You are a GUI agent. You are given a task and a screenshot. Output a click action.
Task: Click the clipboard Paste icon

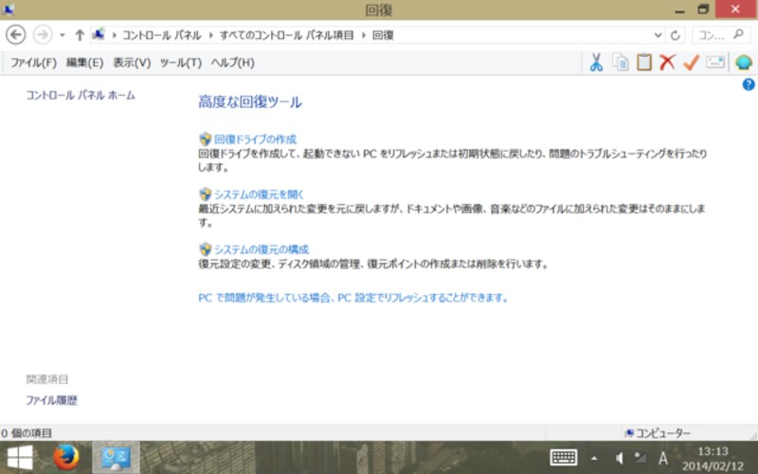pos(644,63)
